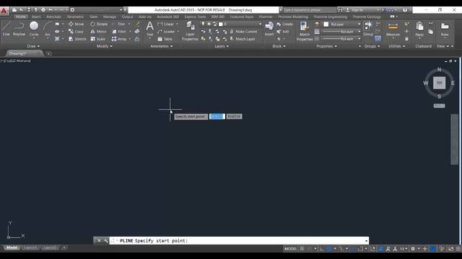Expand the Block panel
Screen dimensions: 462x259
click(x=279, y=46)
